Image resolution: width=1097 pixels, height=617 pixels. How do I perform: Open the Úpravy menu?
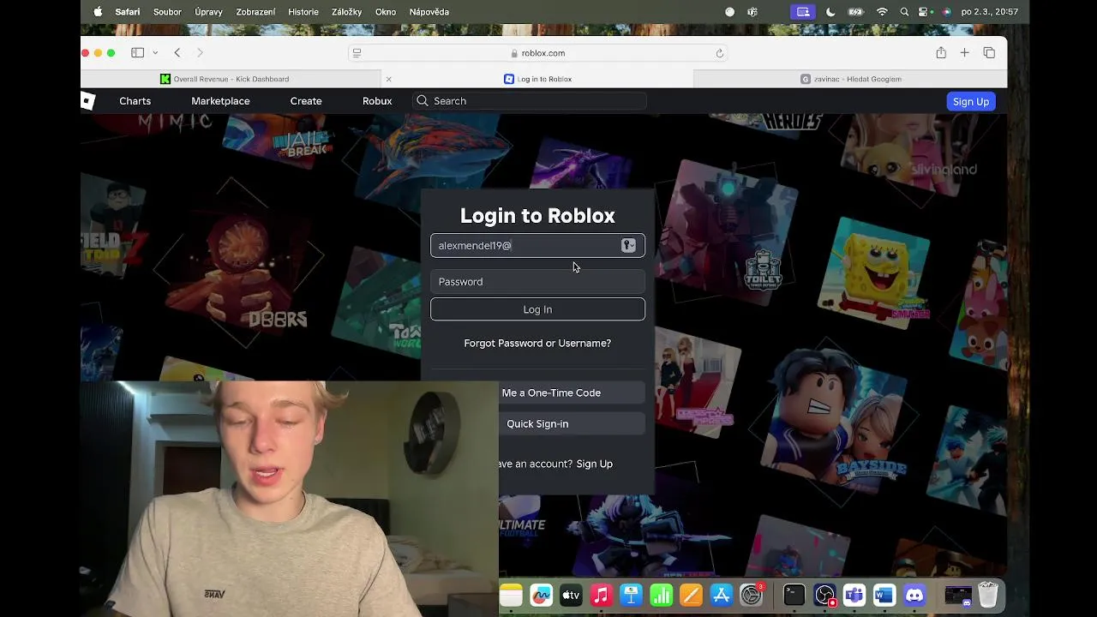pyautogui.click(x=208, y=12)
